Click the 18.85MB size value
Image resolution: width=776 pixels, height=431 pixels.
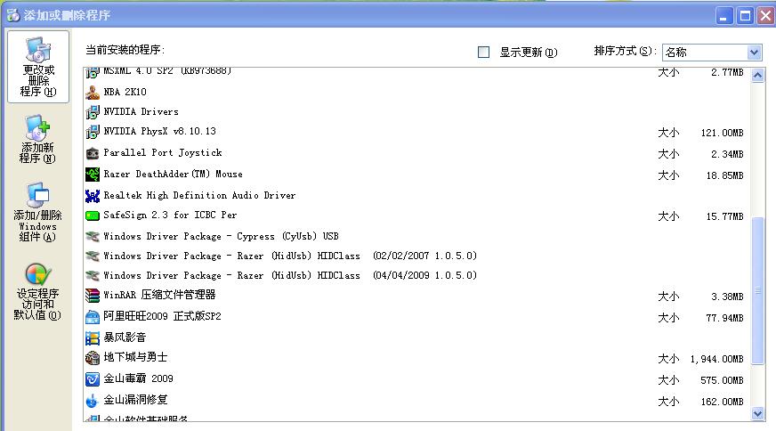click(x=724, y=175)
